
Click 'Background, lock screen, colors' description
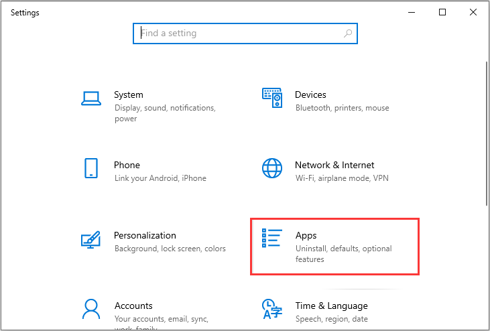tap(170, 249)
